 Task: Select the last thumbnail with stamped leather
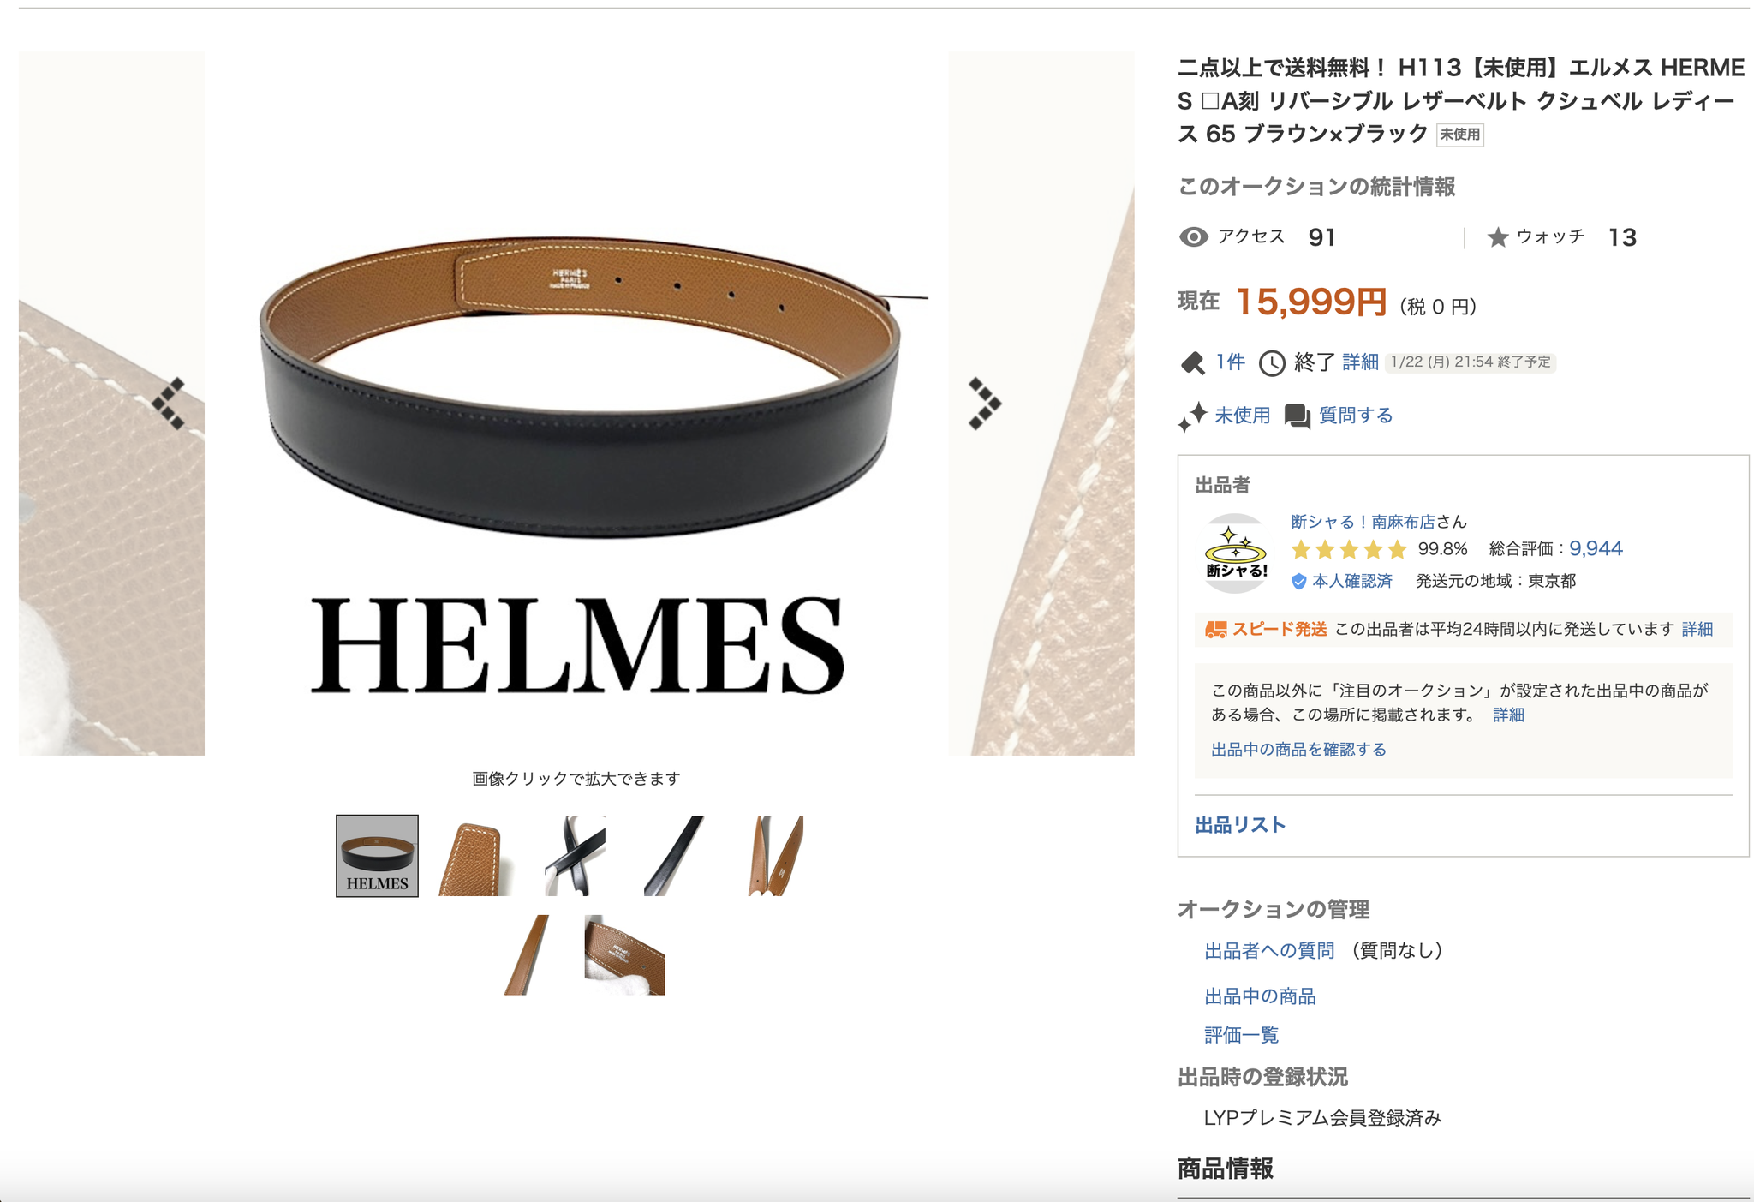click(x=624, y=954)
